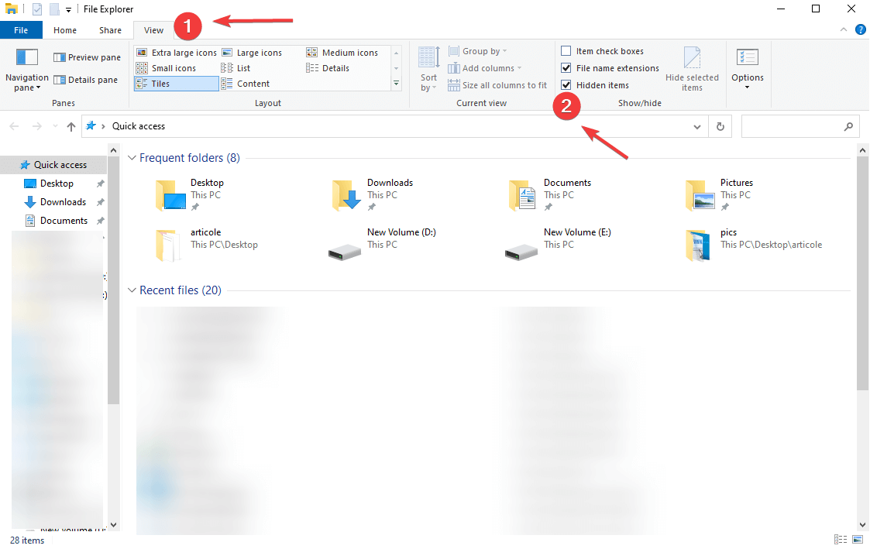The image size is (870, 549).
Task: Open the Add columns dropdown
Action: tap(485, 68)
